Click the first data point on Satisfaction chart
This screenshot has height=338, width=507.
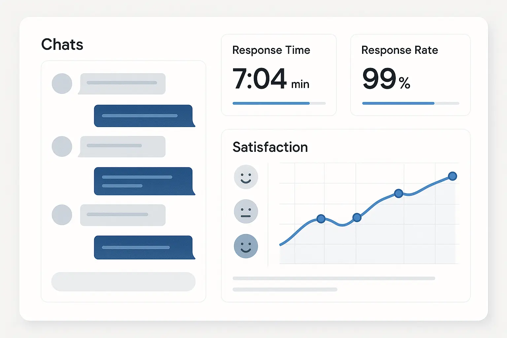(321, 219)
